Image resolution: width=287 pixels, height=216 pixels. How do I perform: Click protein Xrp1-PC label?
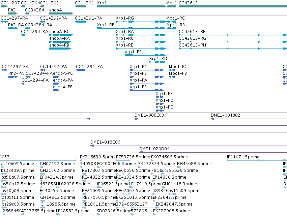164,107
